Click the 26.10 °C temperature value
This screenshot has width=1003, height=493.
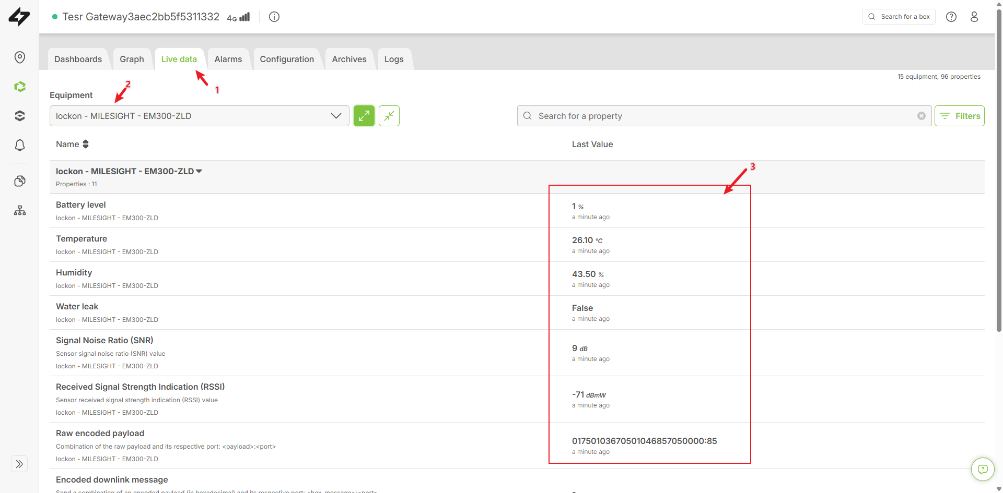pos(587,240)
